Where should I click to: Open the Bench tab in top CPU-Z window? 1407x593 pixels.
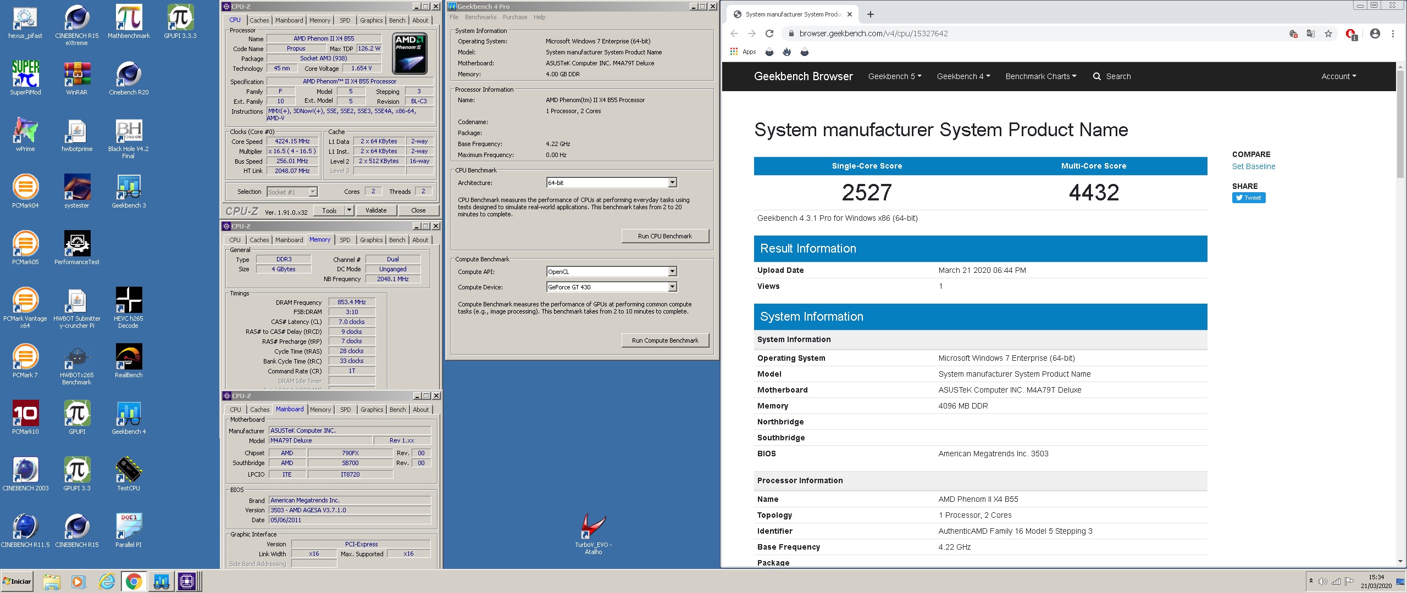click(x=397, y=20)
